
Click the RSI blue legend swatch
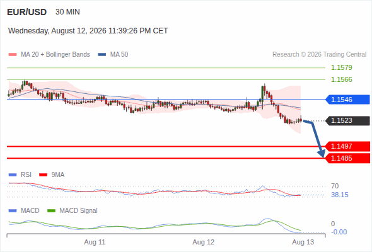(13, 175)
